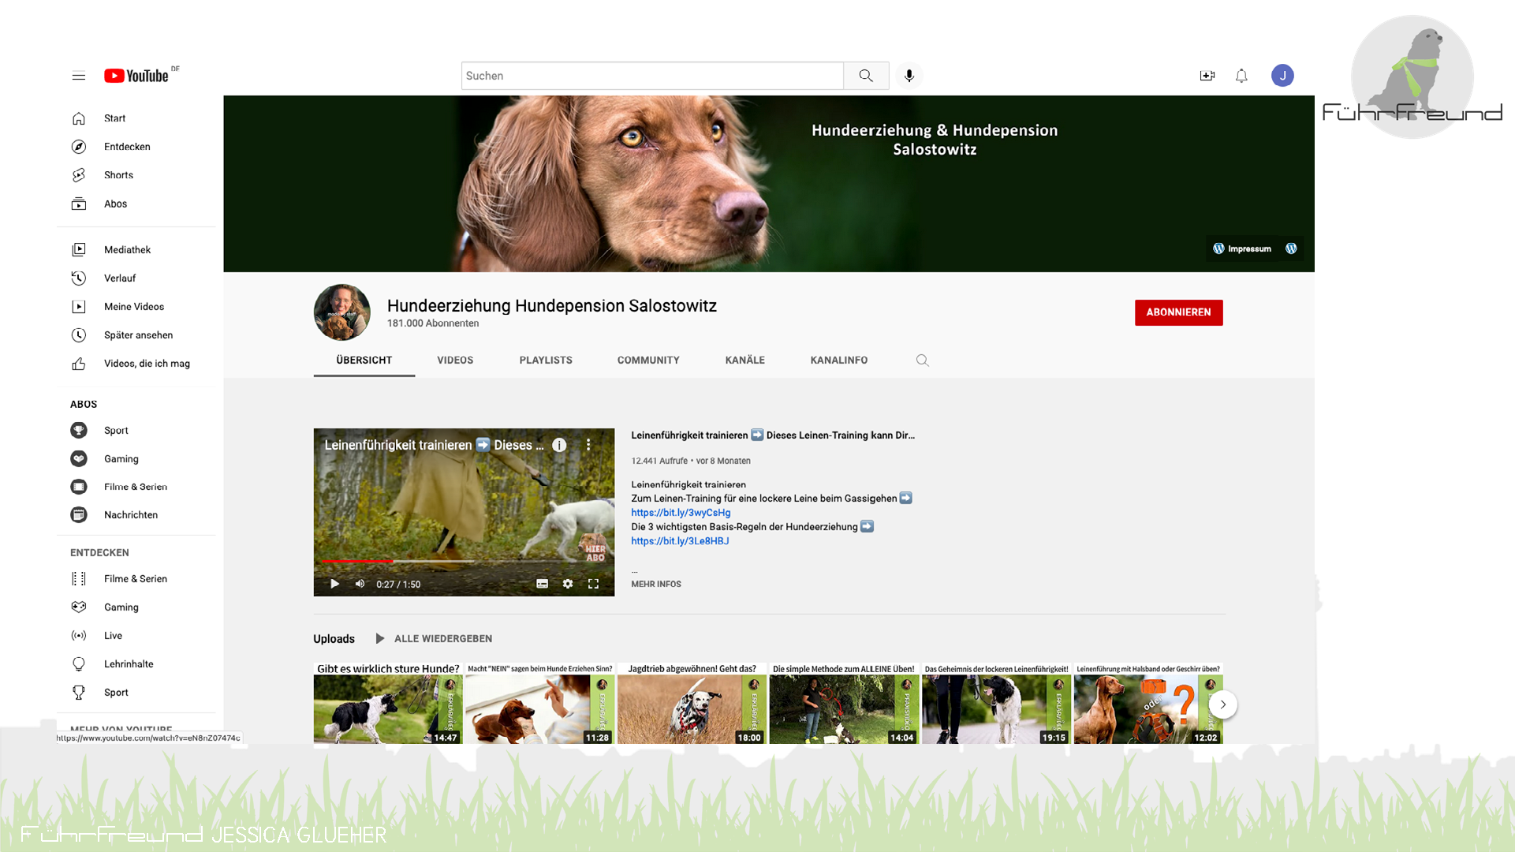Open the notifications bell

(x=1241, y=76)
